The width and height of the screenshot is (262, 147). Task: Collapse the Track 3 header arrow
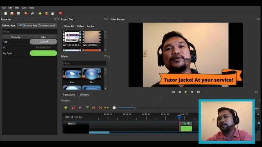[x=65, y=123]
